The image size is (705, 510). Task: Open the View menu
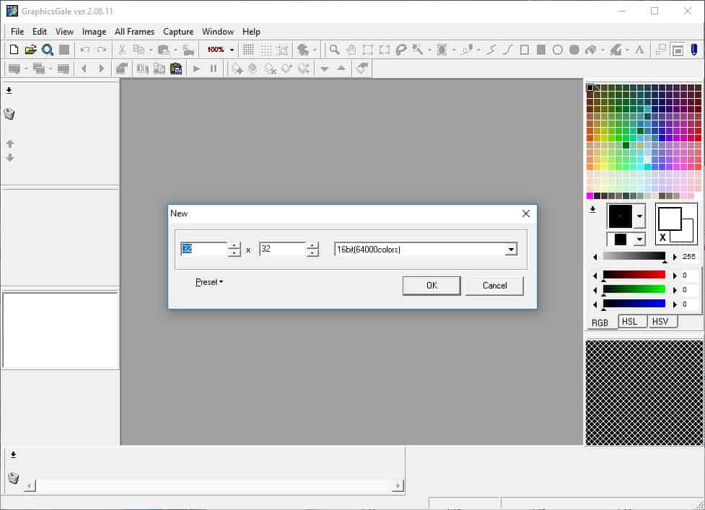click(64, 32)
